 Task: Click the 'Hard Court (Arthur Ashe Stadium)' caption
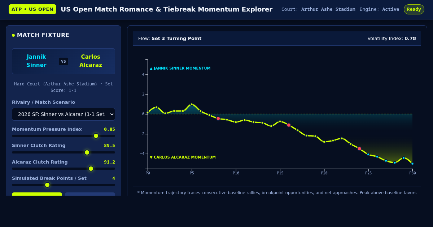(x=64, y=87)
